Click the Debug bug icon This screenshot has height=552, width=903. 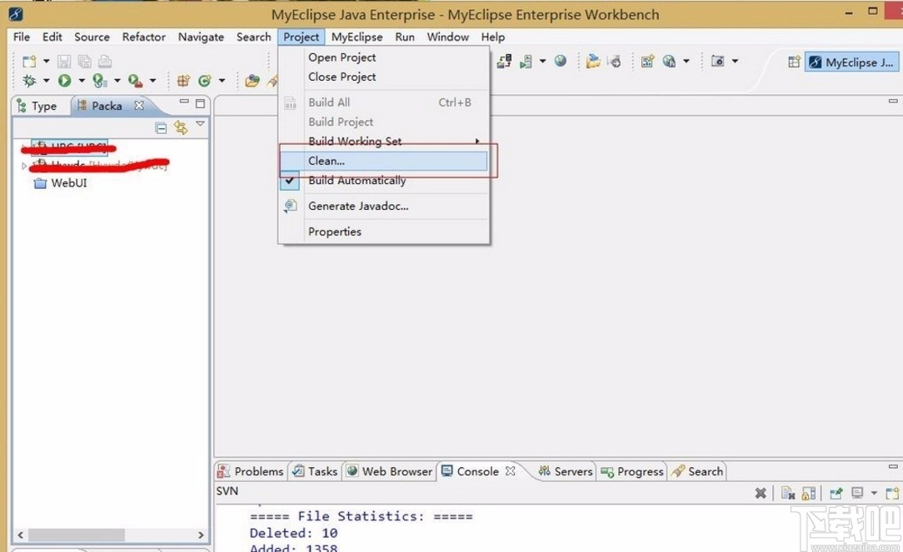(x=29, y=81)
